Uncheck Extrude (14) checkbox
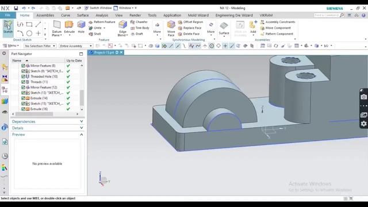Image resolution: width=368 pixels, height=207 pixels. coord(23,98)
